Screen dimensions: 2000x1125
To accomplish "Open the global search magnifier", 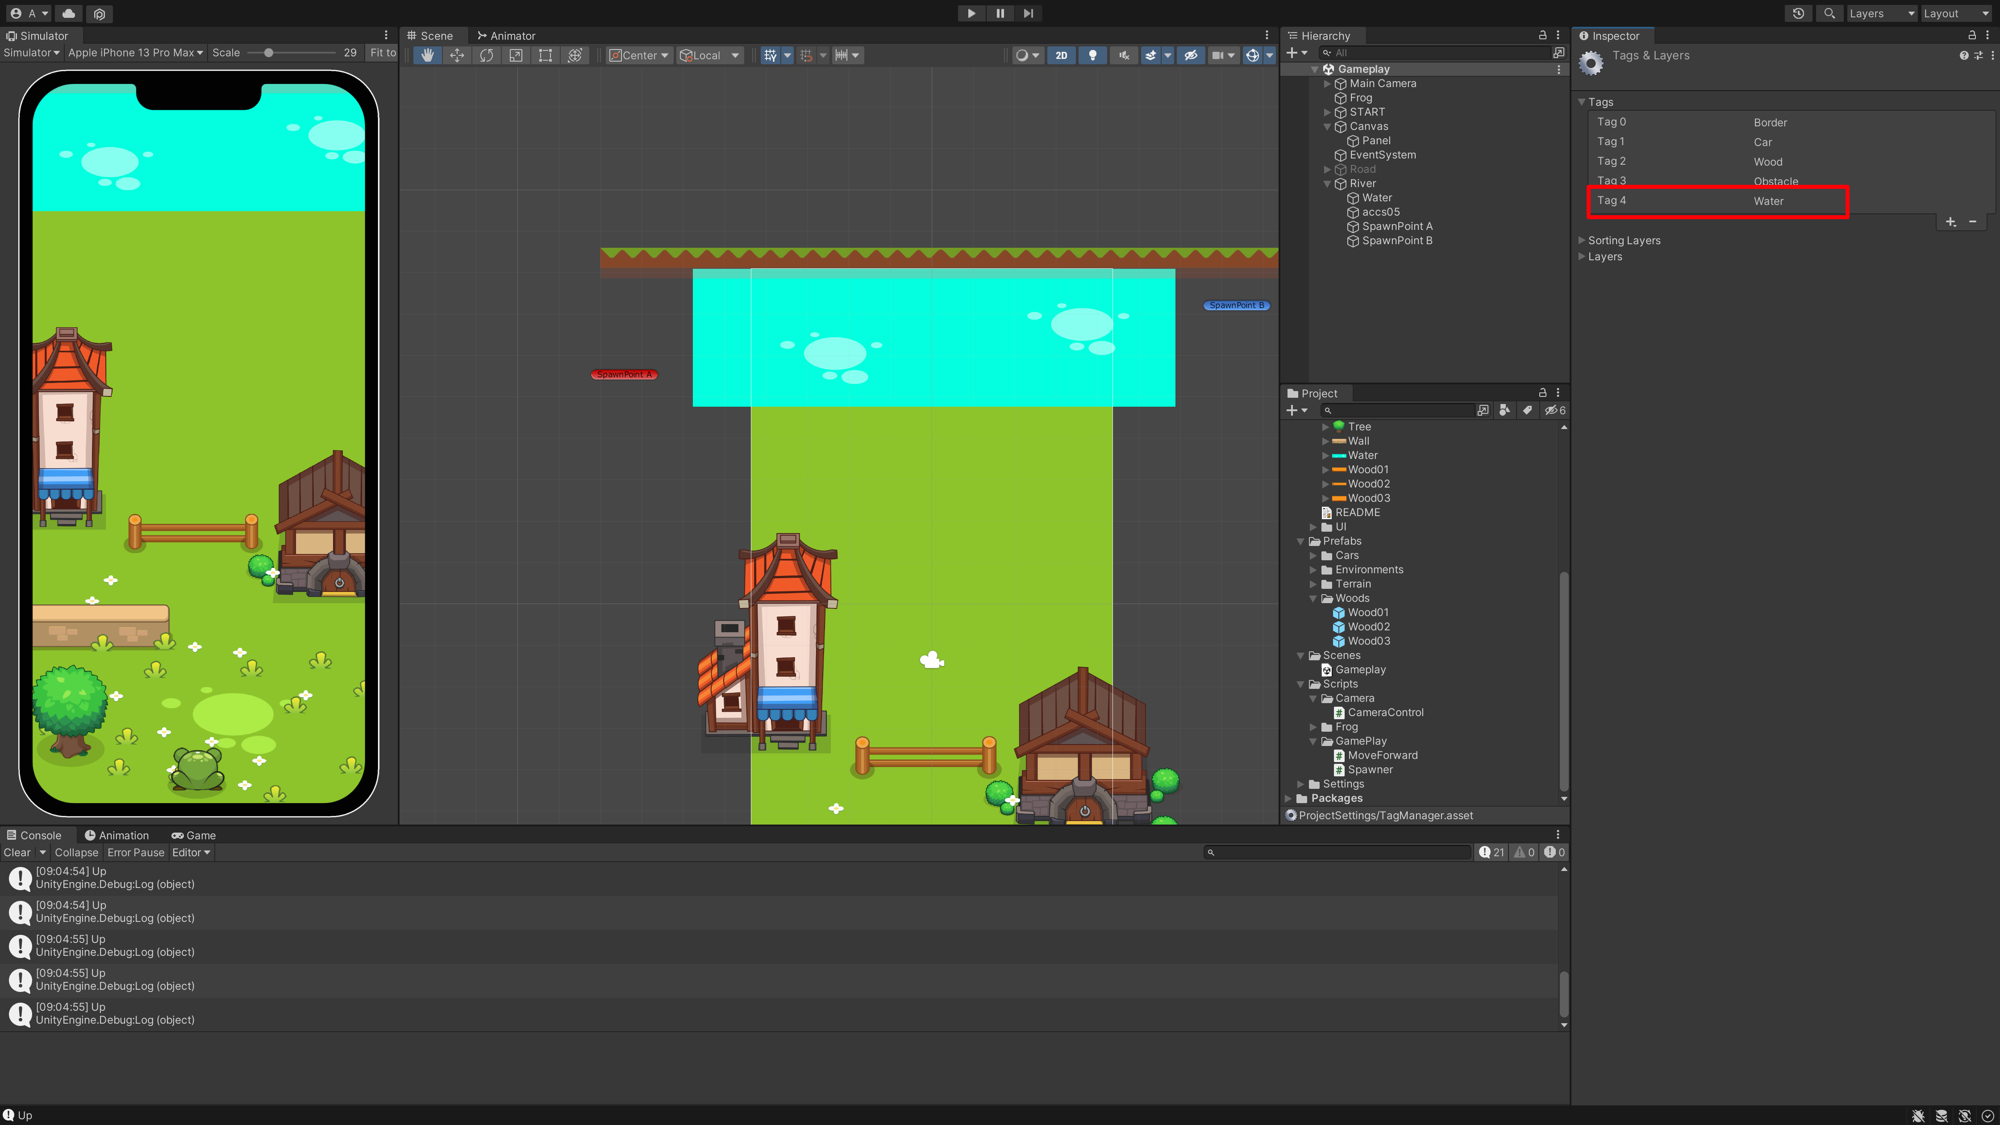I will point(1829,13).
